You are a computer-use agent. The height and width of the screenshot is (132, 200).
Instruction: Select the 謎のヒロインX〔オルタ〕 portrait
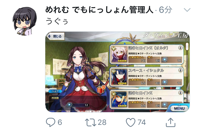[x=119, y=54]
